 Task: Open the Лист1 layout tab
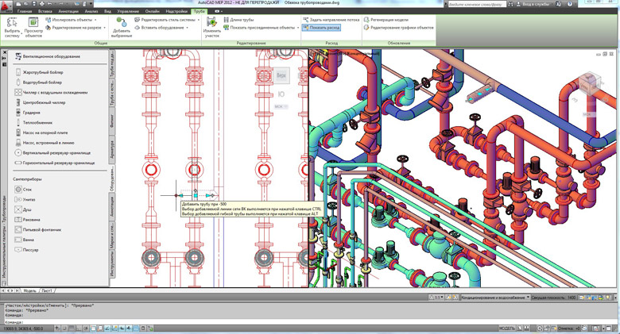pyautogui.click(x=47, y=290)
